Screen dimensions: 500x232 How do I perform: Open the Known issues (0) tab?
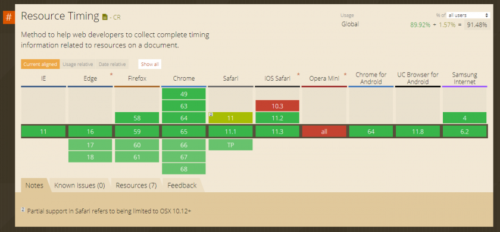point(80,186)
